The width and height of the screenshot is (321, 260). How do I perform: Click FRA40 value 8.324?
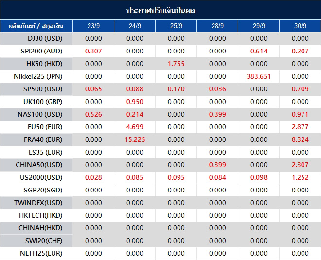[300, 139]
